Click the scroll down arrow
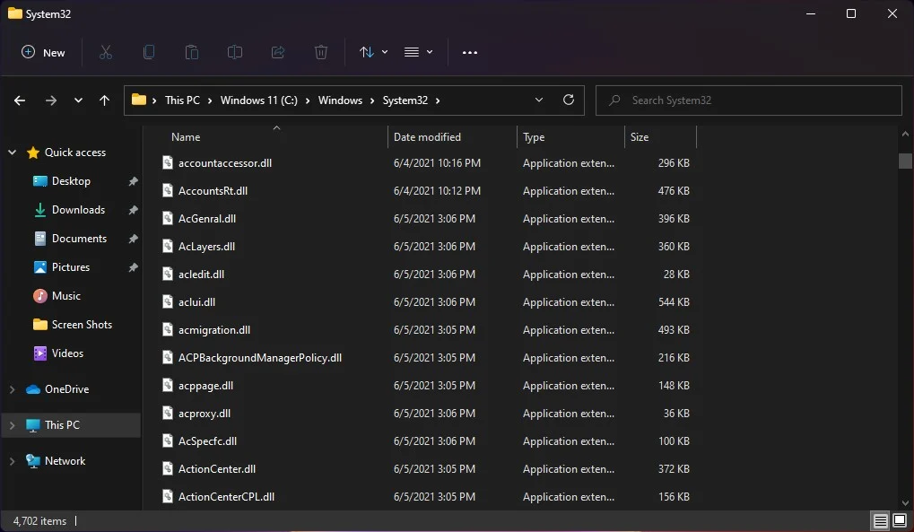The width and height of the screenshot is (914, 532). 905,502
